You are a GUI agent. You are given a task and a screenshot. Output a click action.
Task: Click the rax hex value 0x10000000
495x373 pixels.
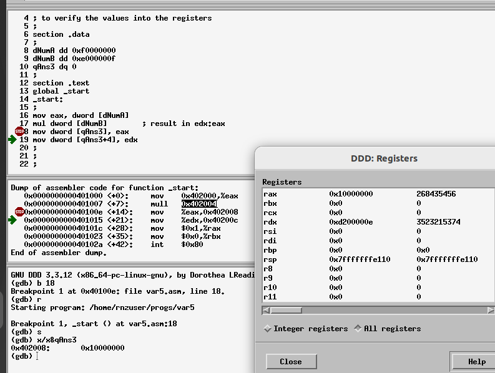351,194
